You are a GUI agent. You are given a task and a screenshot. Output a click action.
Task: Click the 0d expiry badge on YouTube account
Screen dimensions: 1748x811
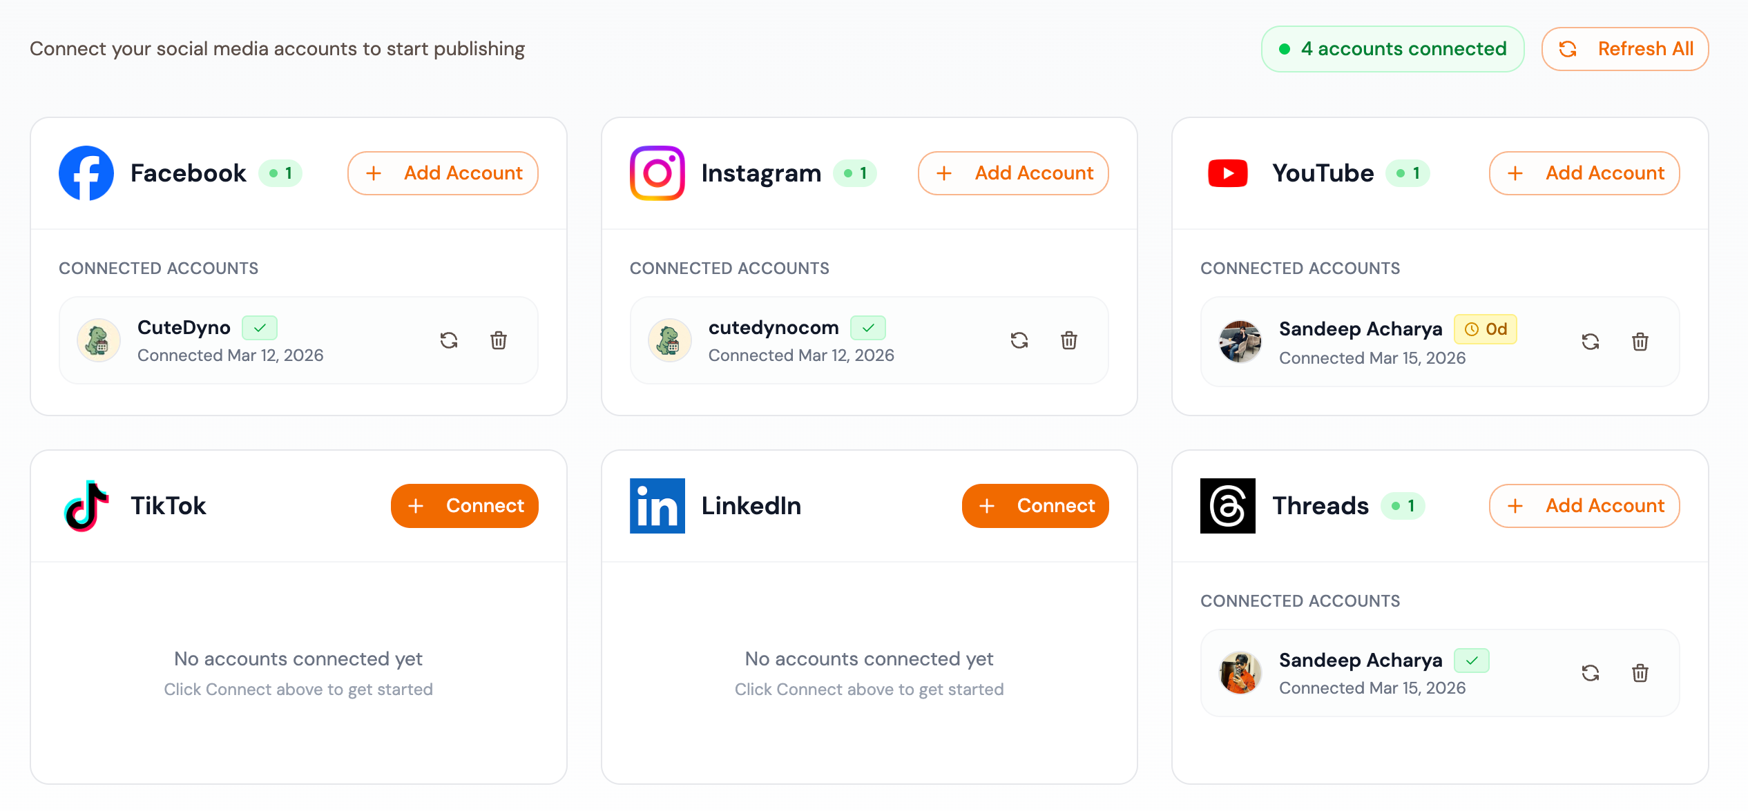point(1485,329)
